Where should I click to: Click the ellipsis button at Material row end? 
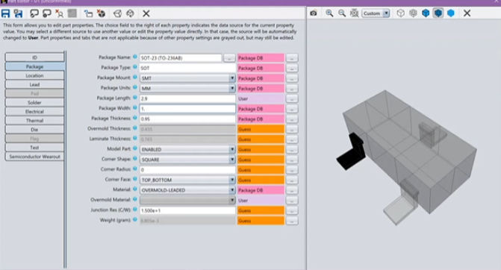292,190
